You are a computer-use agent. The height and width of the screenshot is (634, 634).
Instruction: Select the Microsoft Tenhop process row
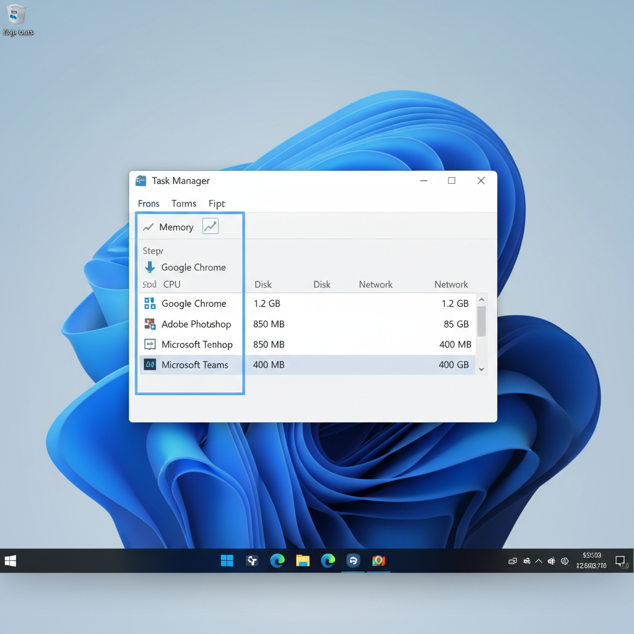(307, 344)
